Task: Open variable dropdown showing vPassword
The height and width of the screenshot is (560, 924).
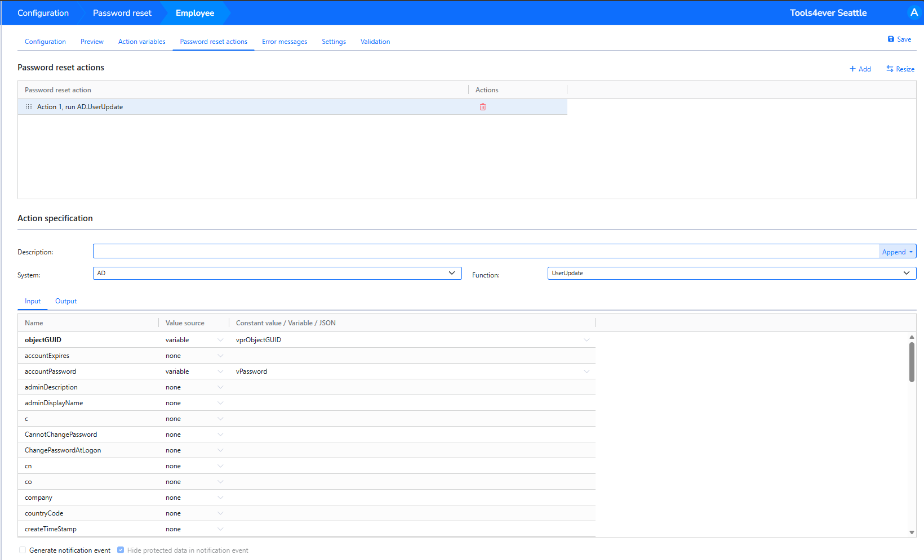Action: coord(587,371)
